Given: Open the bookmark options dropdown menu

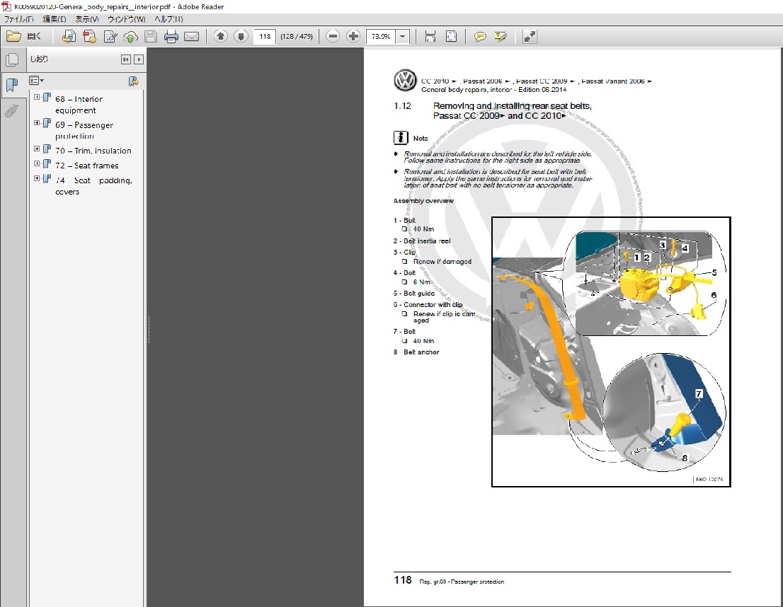Looking at the screenshot, I should pyautogui.click(x=36, y=81).
